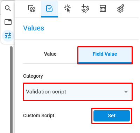
Task: Switch to the Value tab
Action: click(50, 54)
